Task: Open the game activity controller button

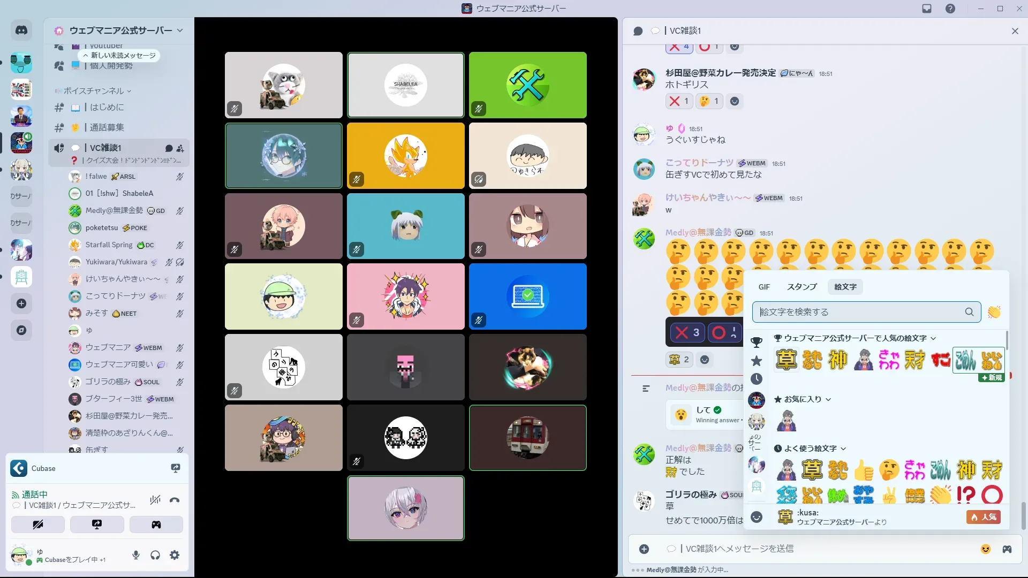Action: coord(156,524)
